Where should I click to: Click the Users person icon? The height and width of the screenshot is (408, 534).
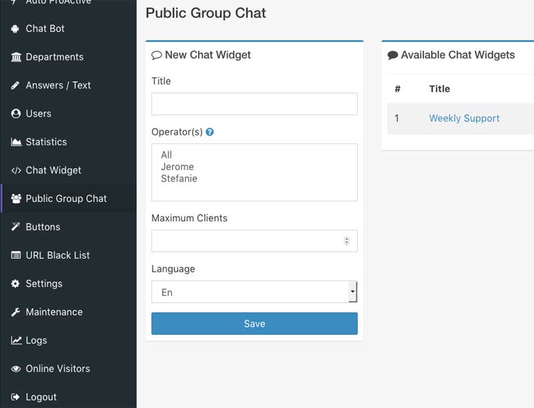[16, 114]
